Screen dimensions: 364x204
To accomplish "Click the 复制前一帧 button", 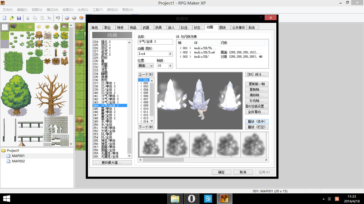I will 257,84.
